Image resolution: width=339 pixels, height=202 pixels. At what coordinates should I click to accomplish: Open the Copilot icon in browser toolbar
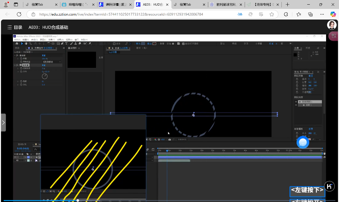(333, 14)
